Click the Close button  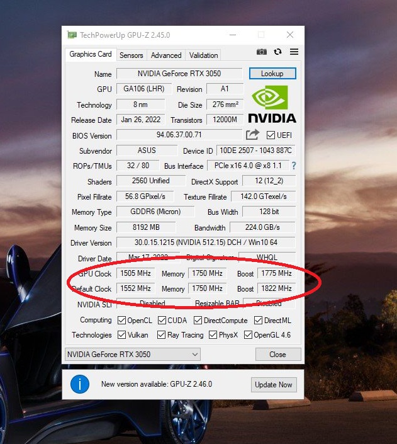(x=278, y=354)
